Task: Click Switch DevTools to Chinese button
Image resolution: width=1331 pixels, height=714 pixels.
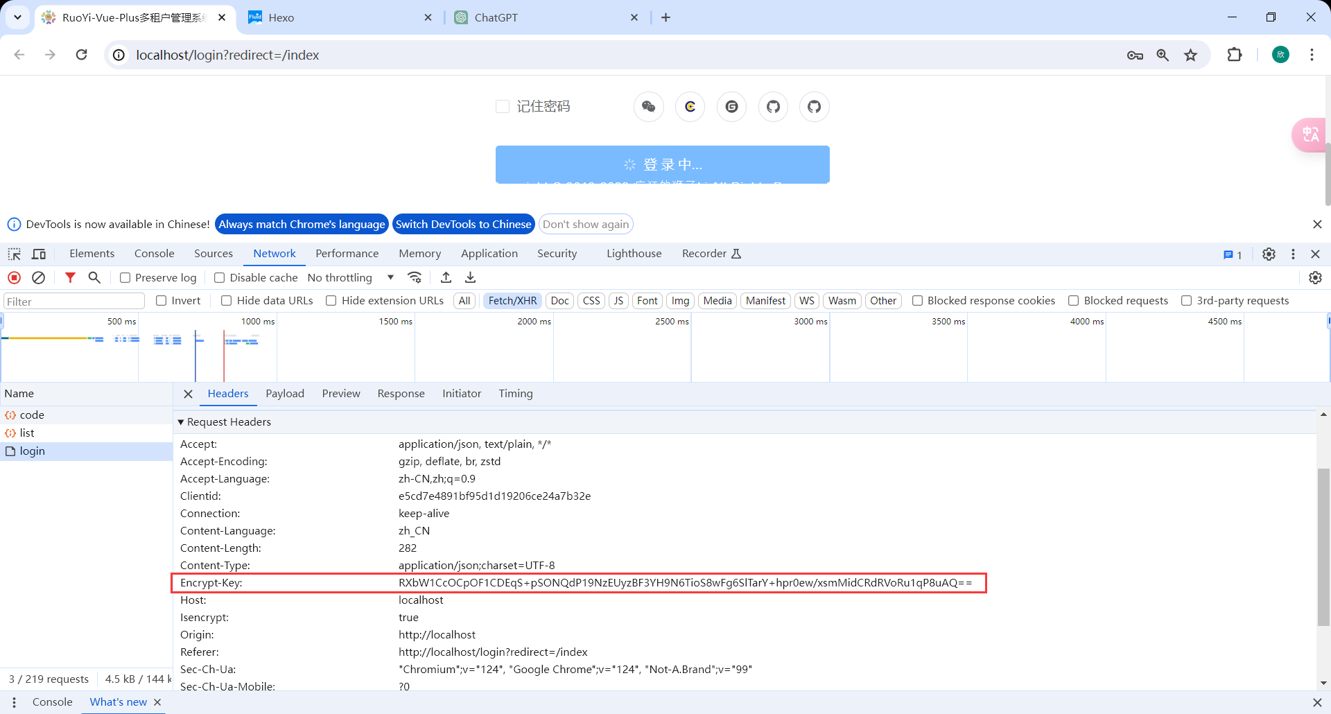Action: click(463, 224)
